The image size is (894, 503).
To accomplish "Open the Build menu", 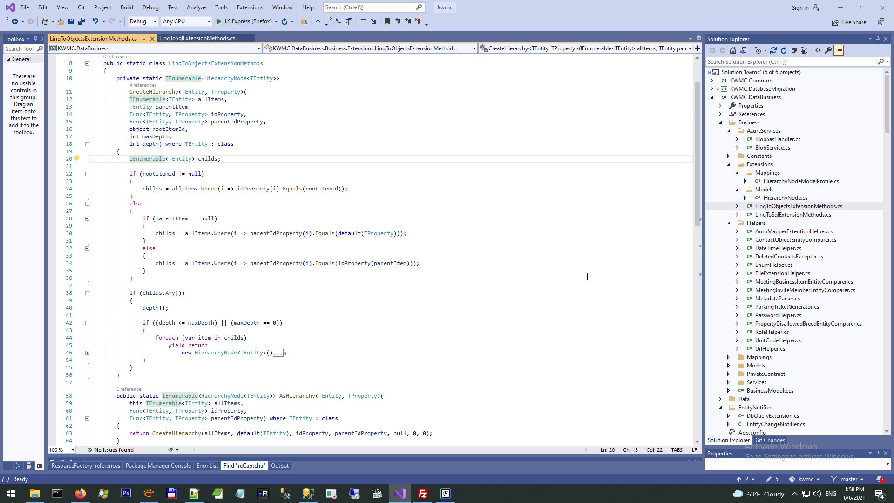I will tap(127, 7).
